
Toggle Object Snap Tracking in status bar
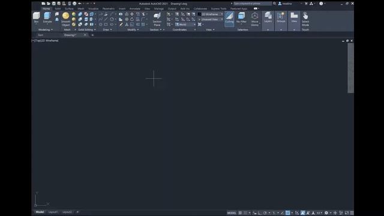(x=283, y=213)
